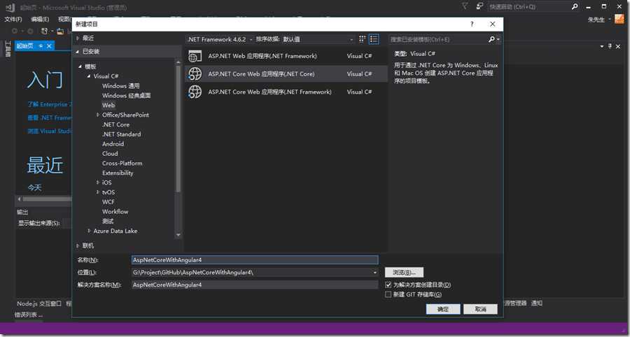Image resolution: width=630 pixels, height=337 pixels.
Task: Click the notifications flag icon
Action: [465, 6]
